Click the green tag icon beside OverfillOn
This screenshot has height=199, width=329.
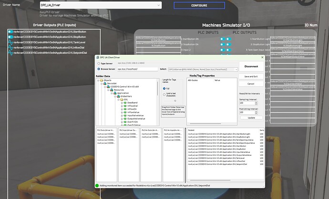(125, 122)
